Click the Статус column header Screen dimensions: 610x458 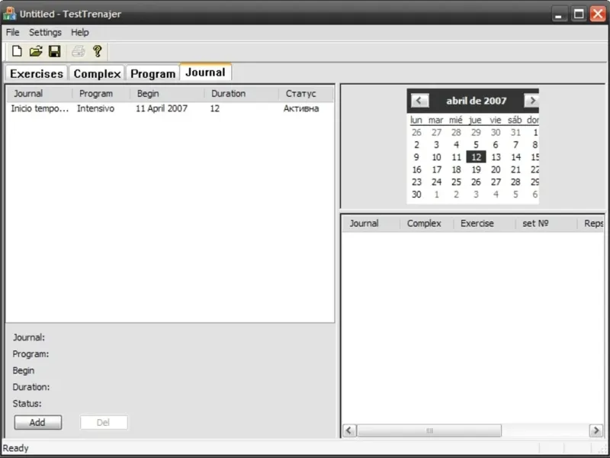coord(306,94)
